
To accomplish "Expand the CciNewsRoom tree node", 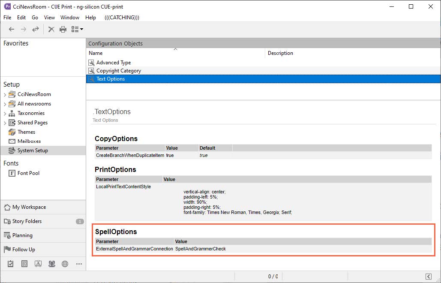I will [5, 94].
